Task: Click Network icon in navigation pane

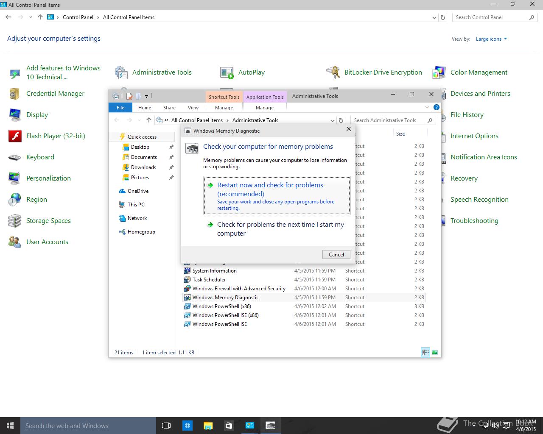Action: click(x=122, y=218)
